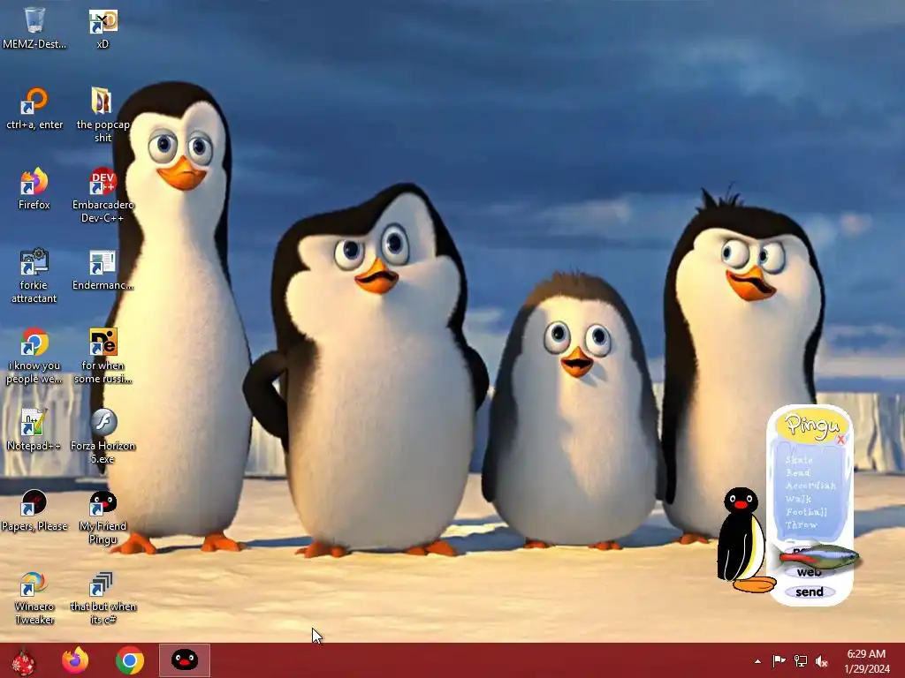Launch Firefox from the taskbar

pos(75,660)
